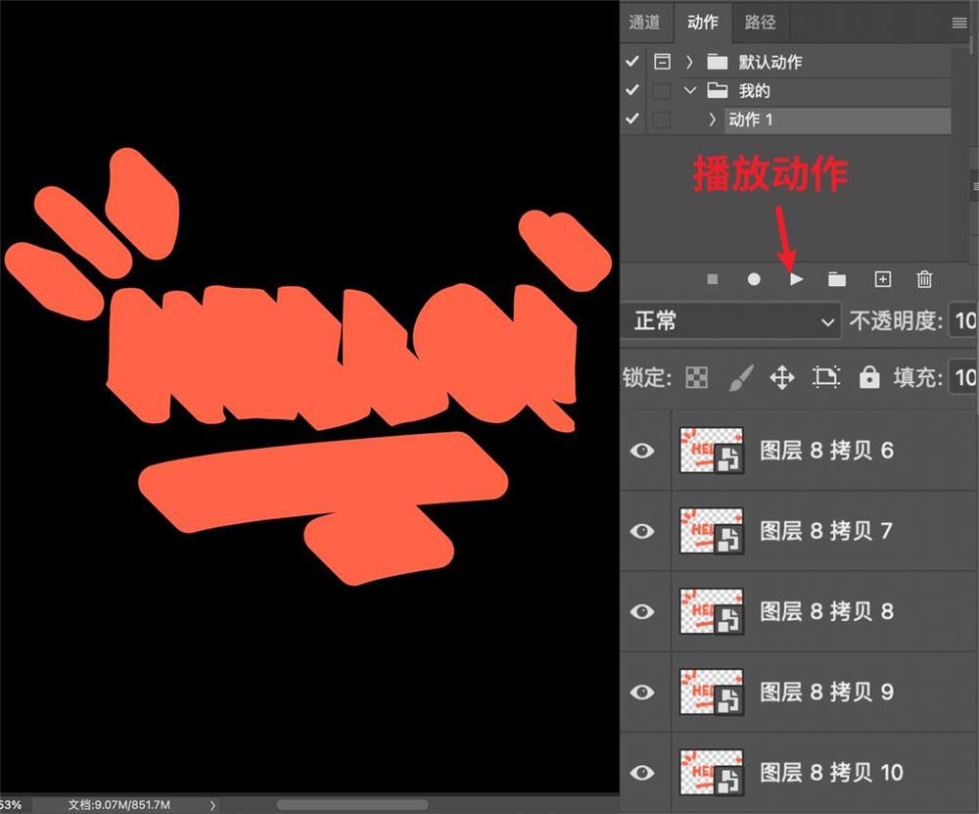The height and width of the screenshot is (814, 979).
Task: Click the play selection triangle button
Action: 796,279
